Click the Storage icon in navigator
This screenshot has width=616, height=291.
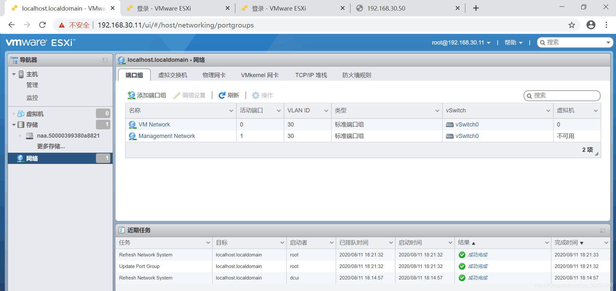click(x=21, y=125)
